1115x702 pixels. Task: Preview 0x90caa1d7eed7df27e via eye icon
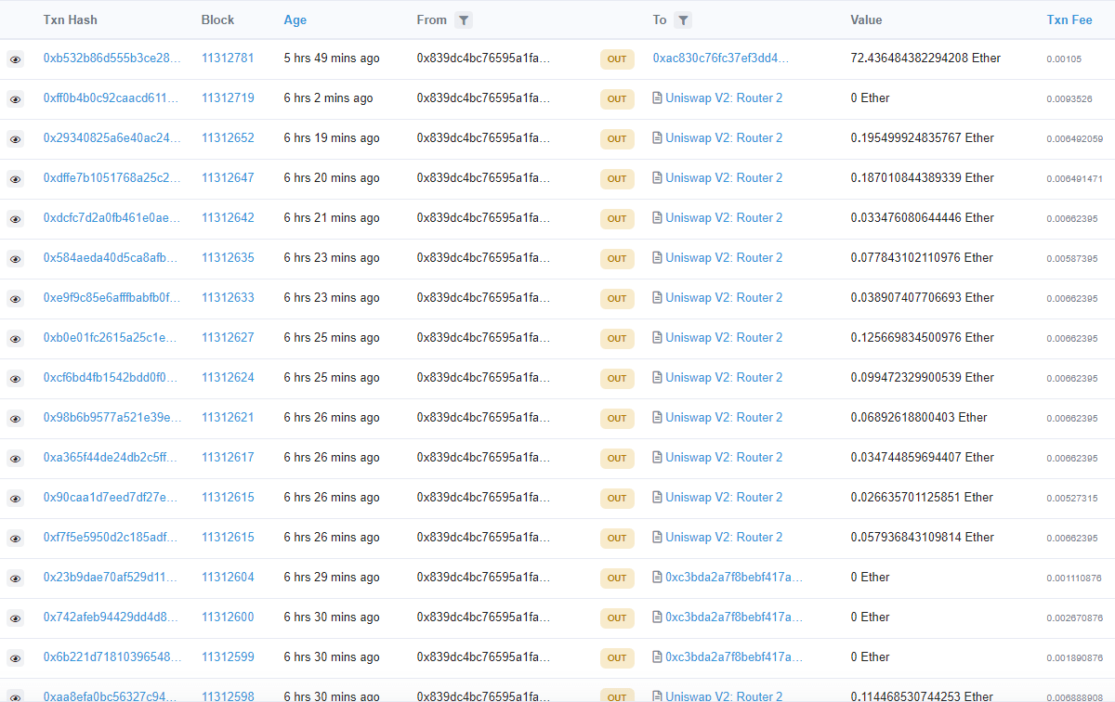[15, 499]
